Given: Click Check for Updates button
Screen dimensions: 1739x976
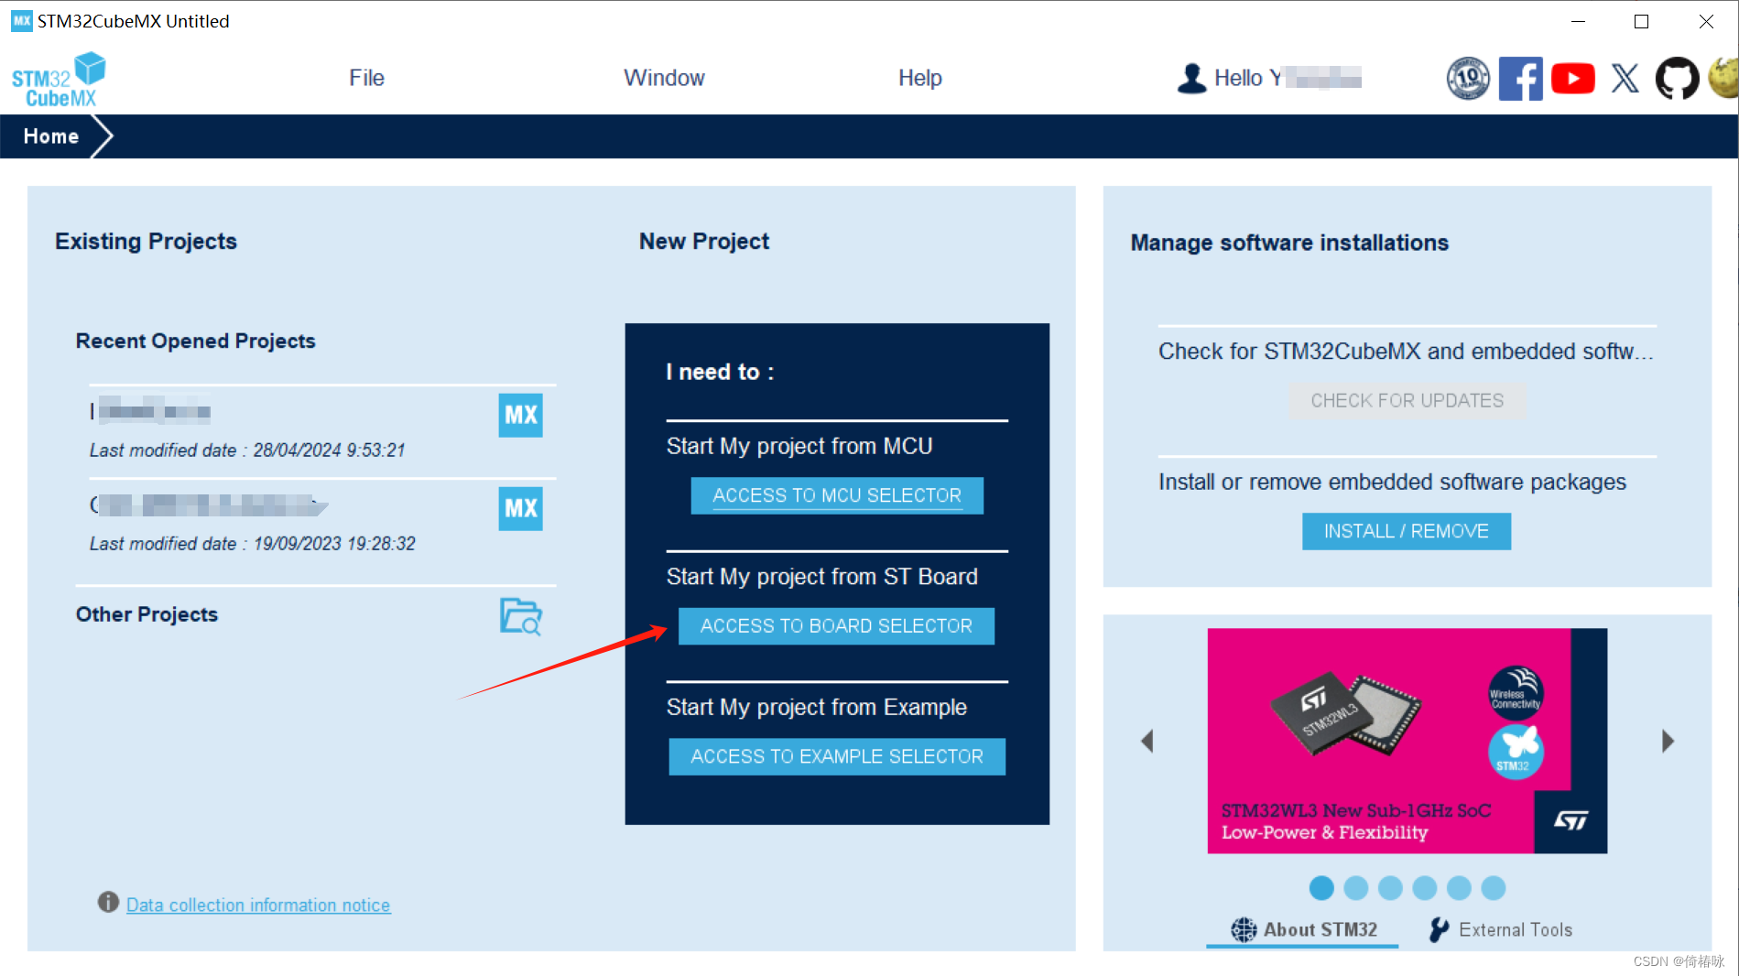Looking at the screenshot, I should (1407, 401).
